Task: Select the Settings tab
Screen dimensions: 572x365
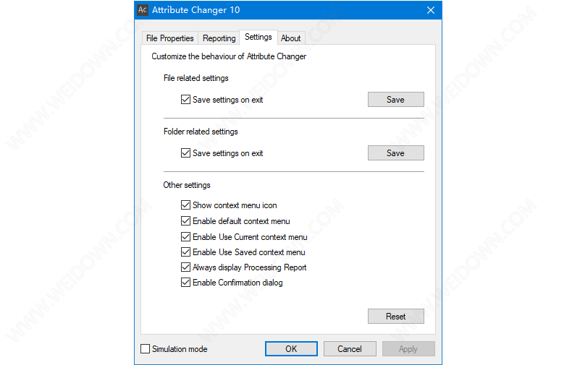Action: [258, 37]
